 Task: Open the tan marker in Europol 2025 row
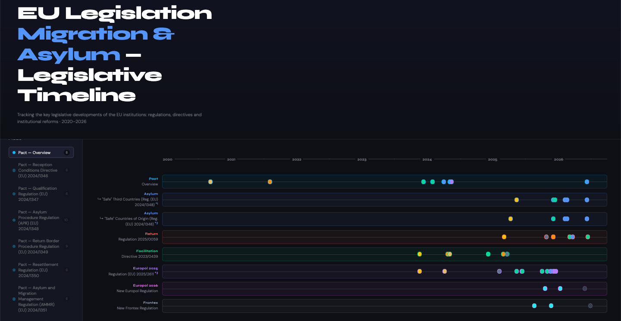(x=445, y=271)
